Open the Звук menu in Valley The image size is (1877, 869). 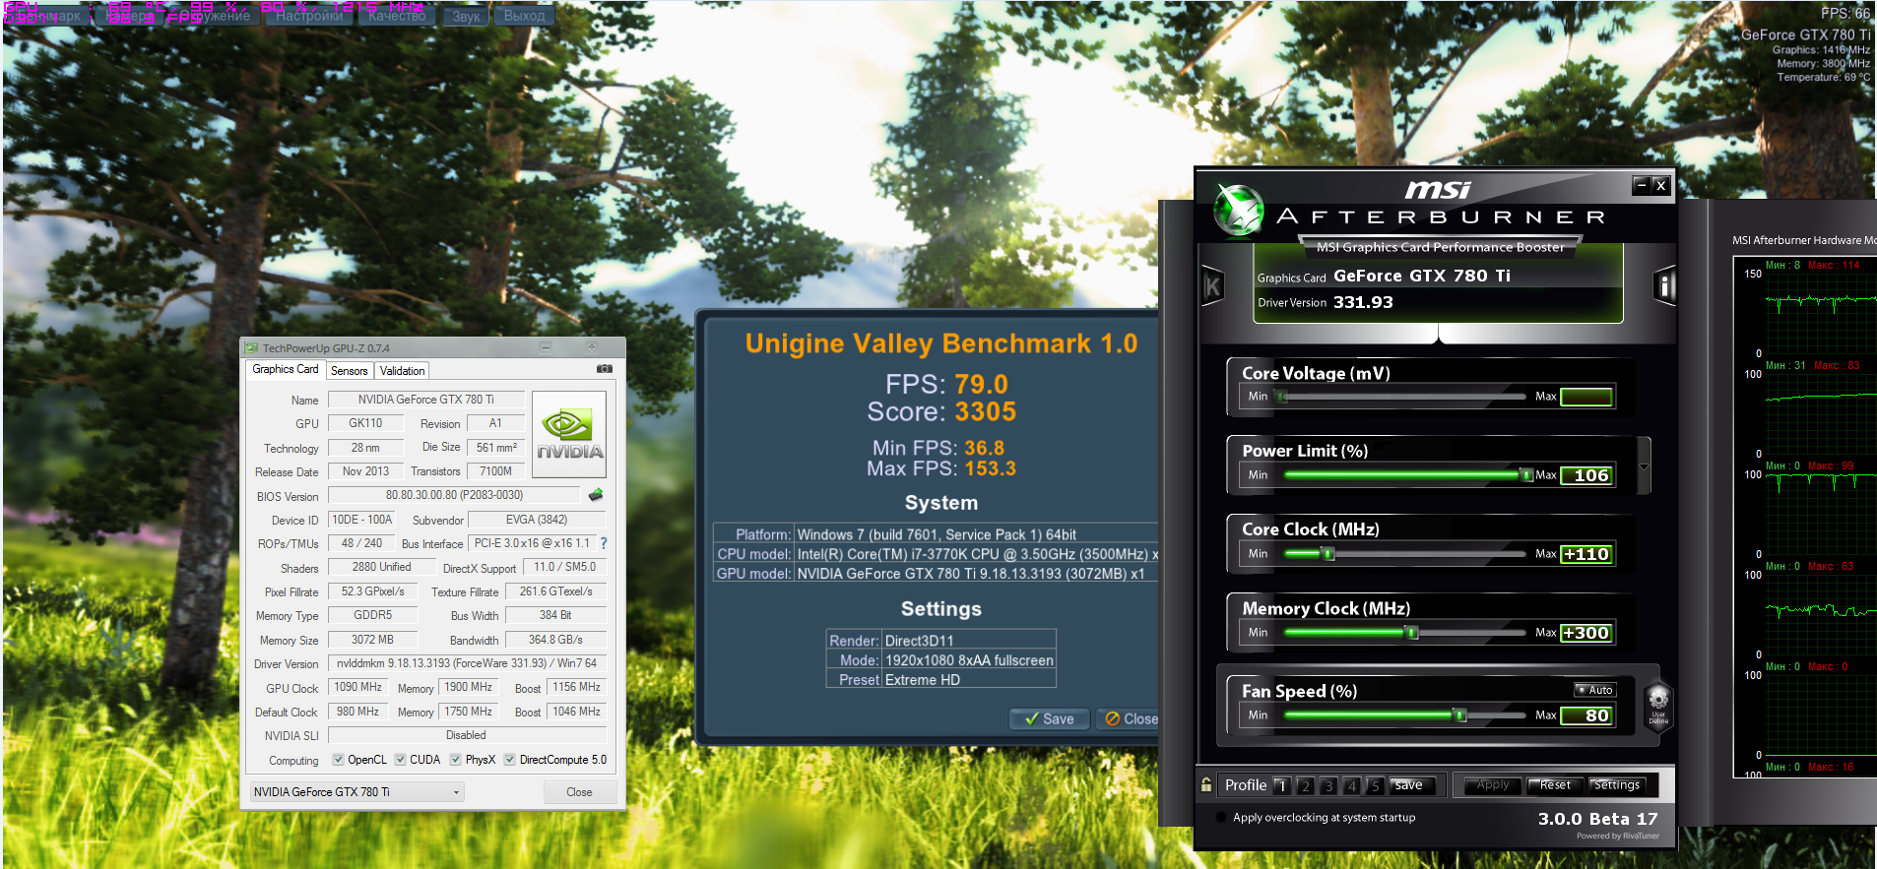point(466,16)
